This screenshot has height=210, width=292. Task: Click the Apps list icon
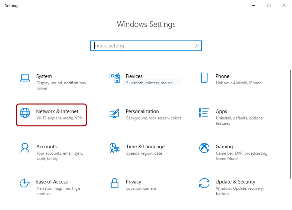click(204, 113)
